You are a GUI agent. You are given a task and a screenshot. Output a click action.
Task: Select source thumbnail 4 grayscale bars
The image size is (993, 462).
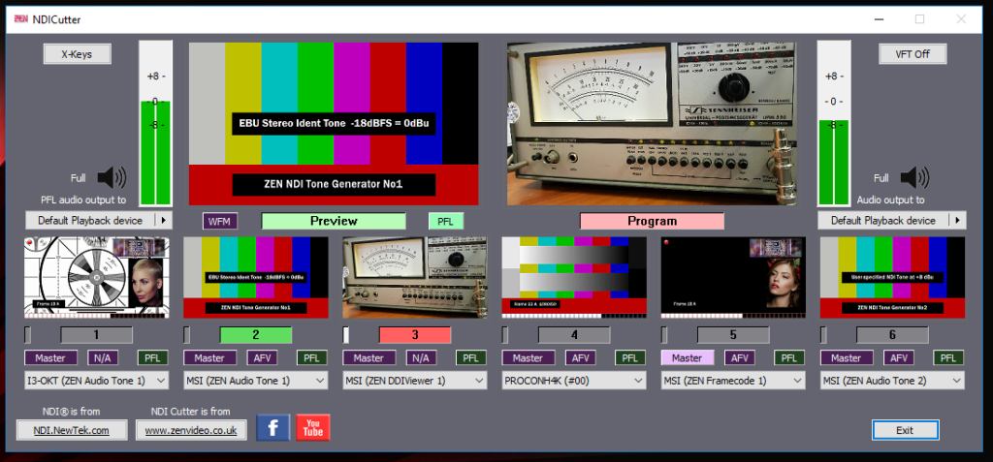coord(574,277)
